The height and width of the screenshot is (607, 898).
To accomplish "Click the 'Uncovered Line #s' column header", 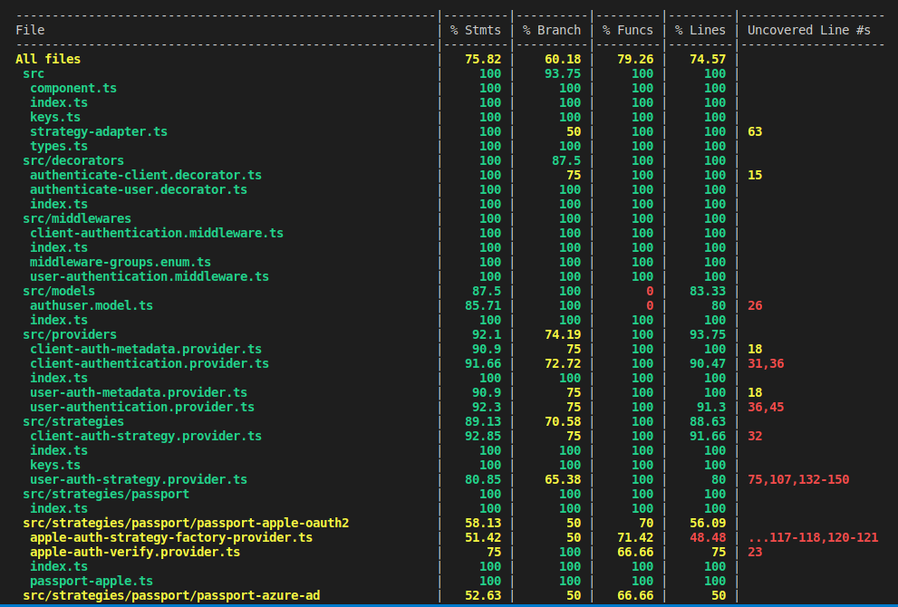I will click(808, 31).
